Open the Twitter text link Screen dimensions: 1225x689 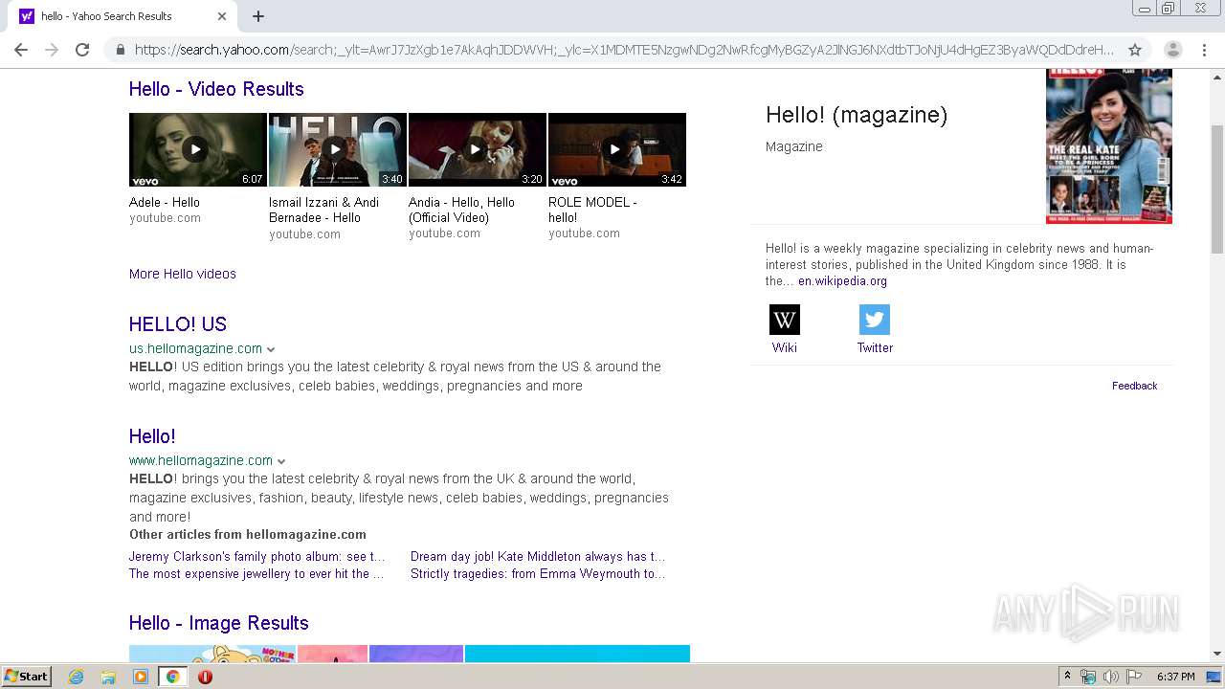pyautogui.click(x=875, y=347)
